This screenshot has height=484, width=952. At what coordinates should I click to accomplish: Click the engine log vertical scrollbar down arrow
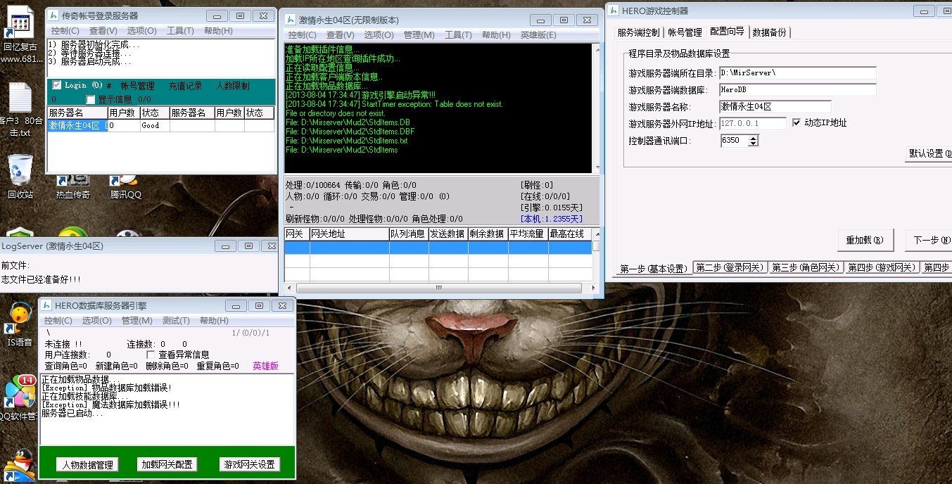[x=597, y=167]
